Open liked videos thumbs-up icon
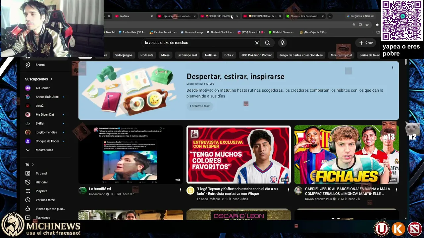The width and height of the screenshot is (424, 238). [x=28, y=209]
